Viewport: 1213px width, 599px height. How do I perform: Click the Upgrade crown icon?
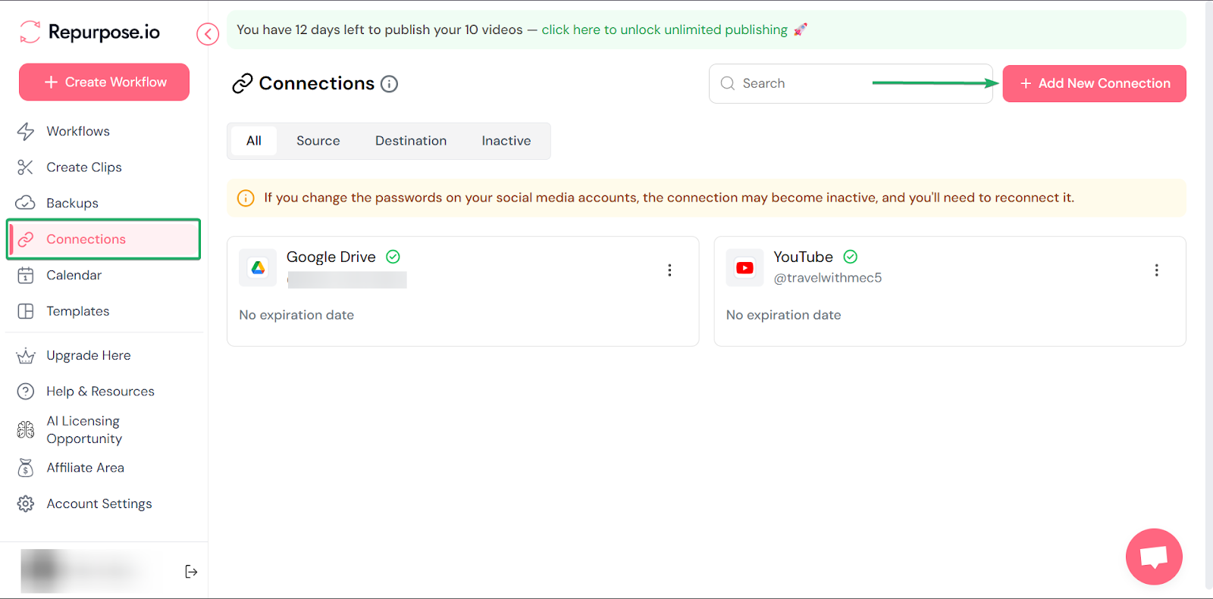point(26,355)
